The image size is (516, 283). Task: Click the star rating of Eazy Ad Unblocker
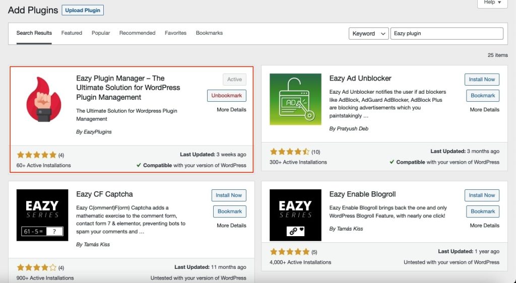click(290, 152)
